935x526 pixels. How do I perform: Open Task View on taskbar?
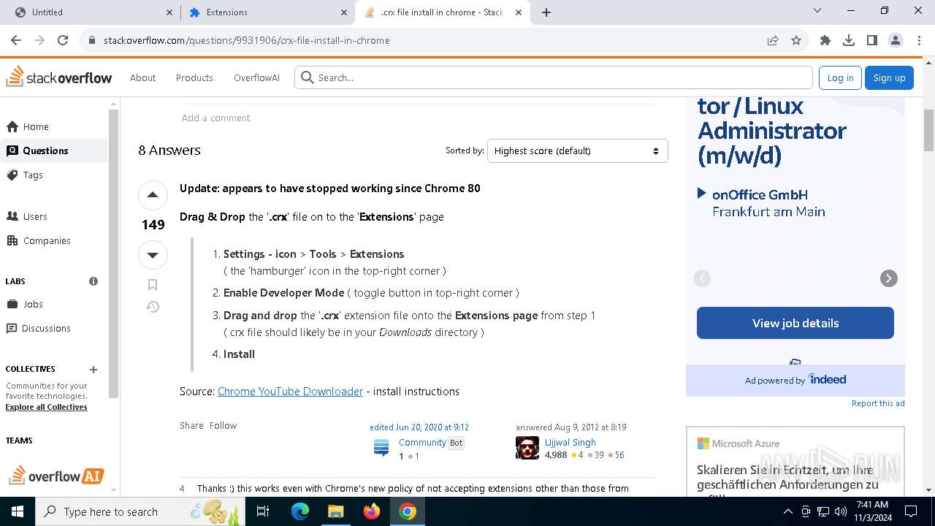point(263,511)
